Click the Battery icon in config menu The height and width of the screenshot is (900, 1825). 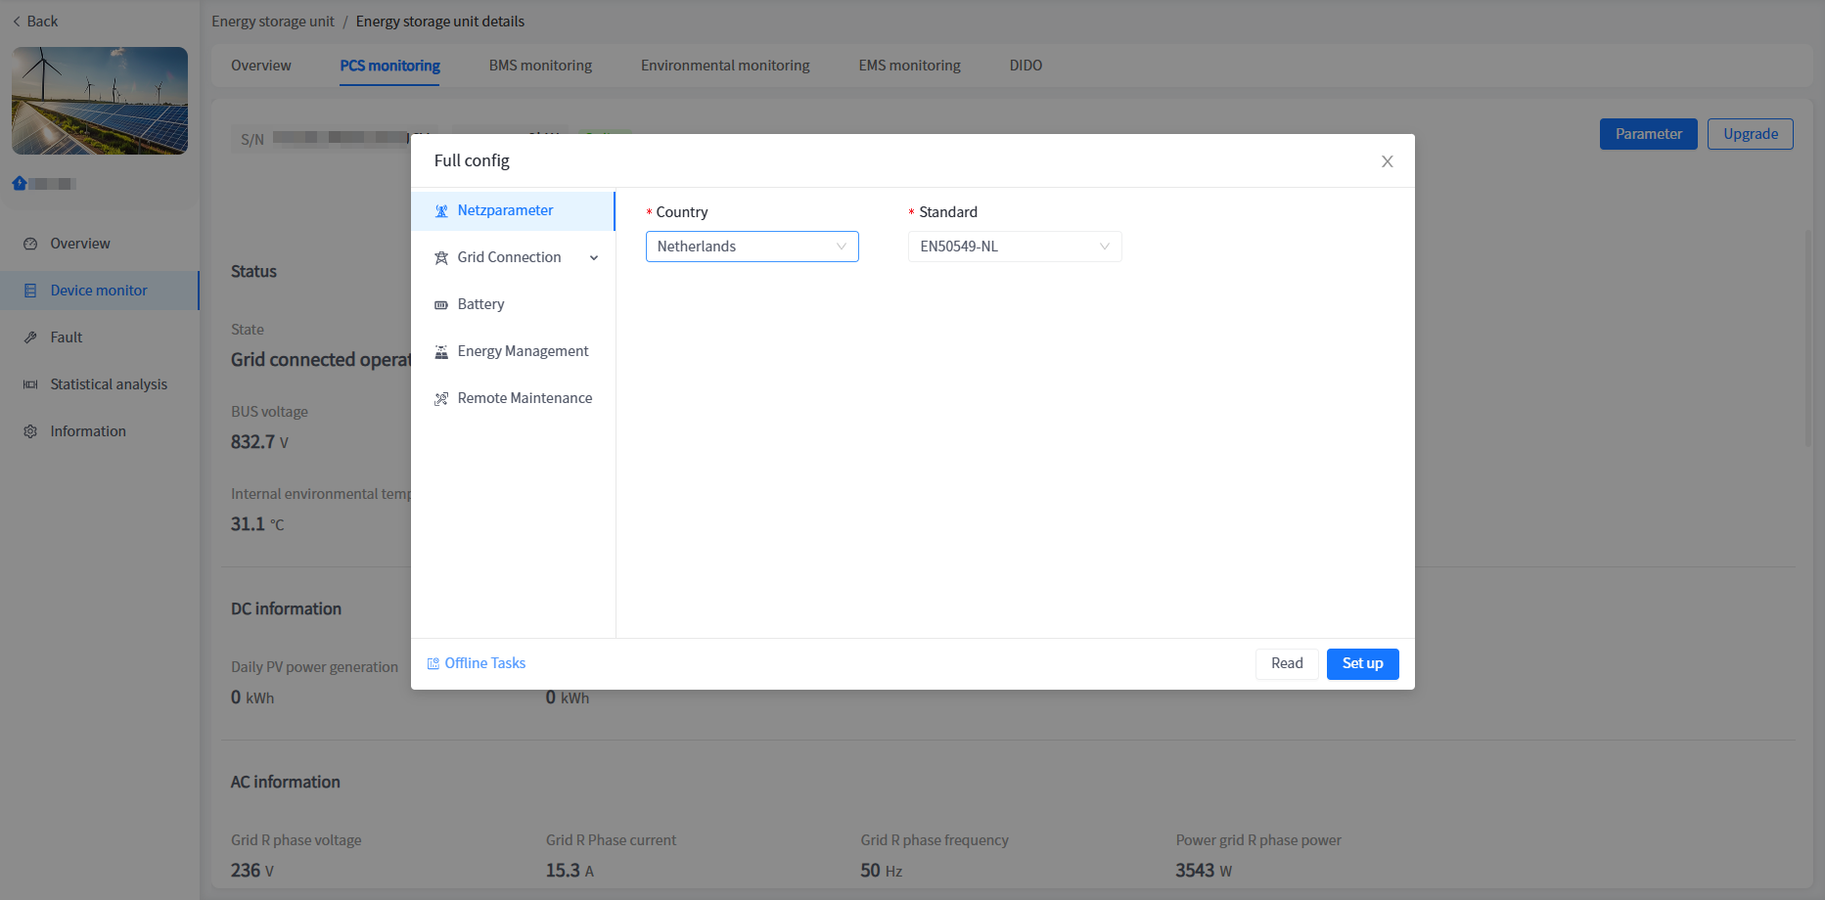pos(441,305)
